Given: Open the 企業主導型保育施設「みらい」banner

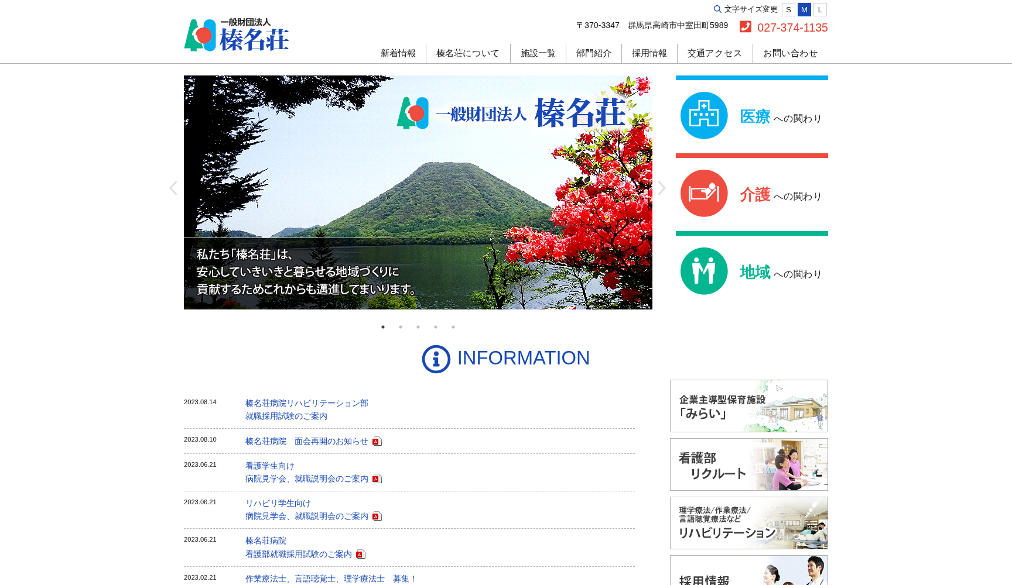Looking at the screenshot, I should 748,405.
